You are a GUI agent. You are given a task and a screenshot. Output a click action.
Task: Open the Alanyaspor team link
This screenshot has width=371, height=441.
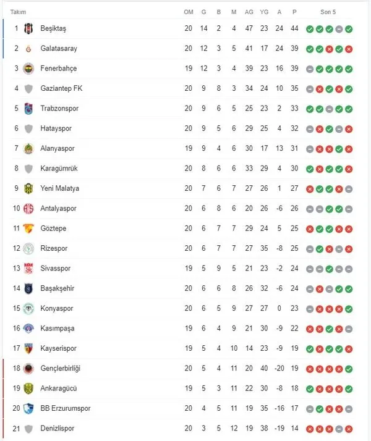58,148
